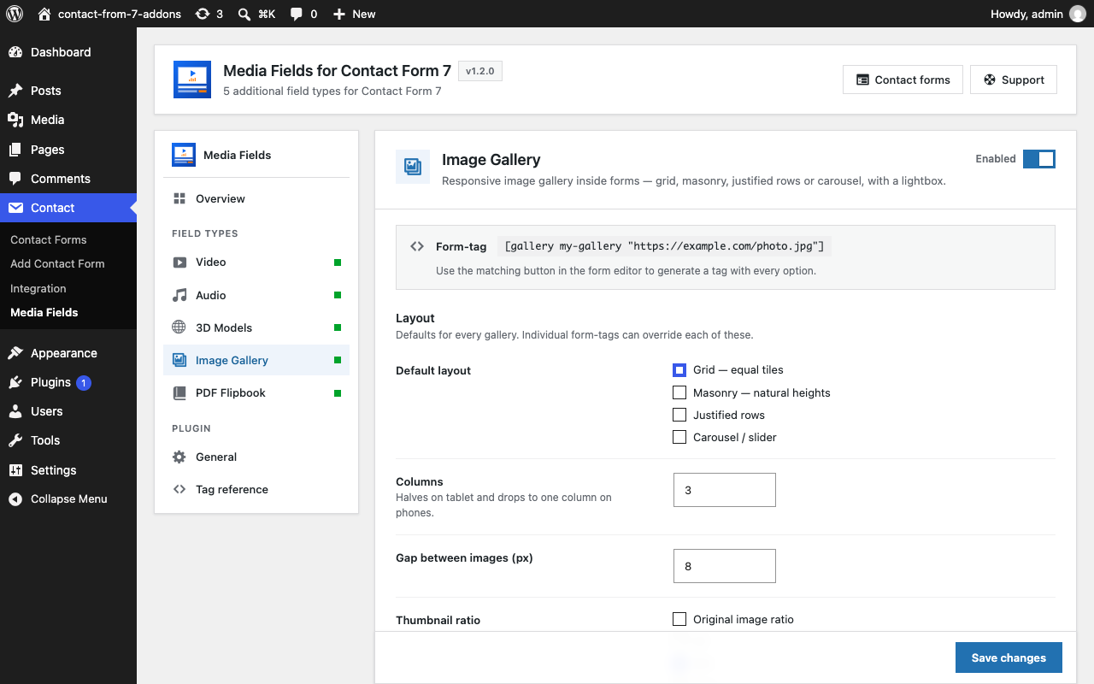The width and height of the screenshot is (1094, 684).
Task: Open Appearance via the paintbrush icon
Action: (15, 353)
